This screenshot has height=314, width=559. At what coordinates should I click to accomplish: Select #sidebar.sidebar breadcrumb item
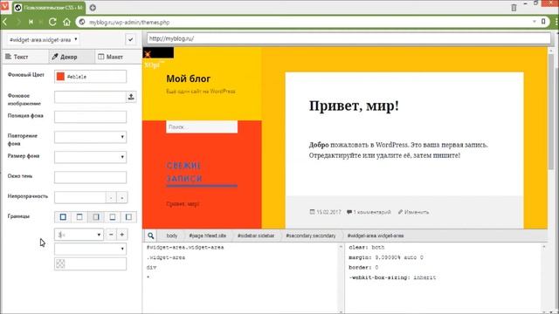tap(256, 235)
